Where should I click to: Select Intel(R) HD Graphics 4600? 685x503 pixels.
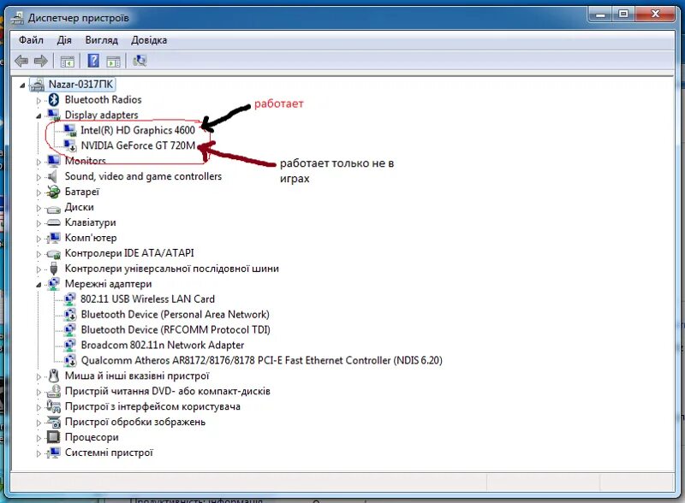point(138,130)
